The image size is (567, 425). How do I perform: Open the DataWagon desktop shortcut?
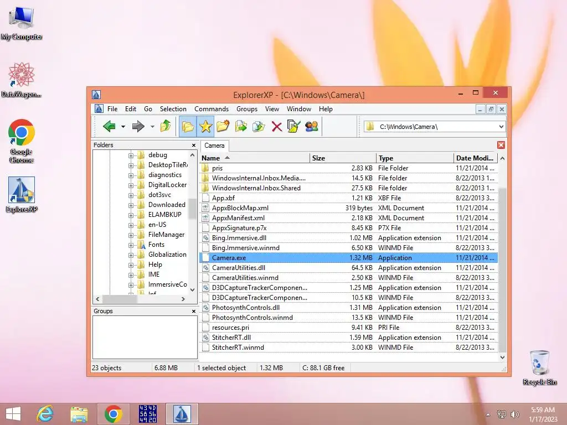(22, 80)
